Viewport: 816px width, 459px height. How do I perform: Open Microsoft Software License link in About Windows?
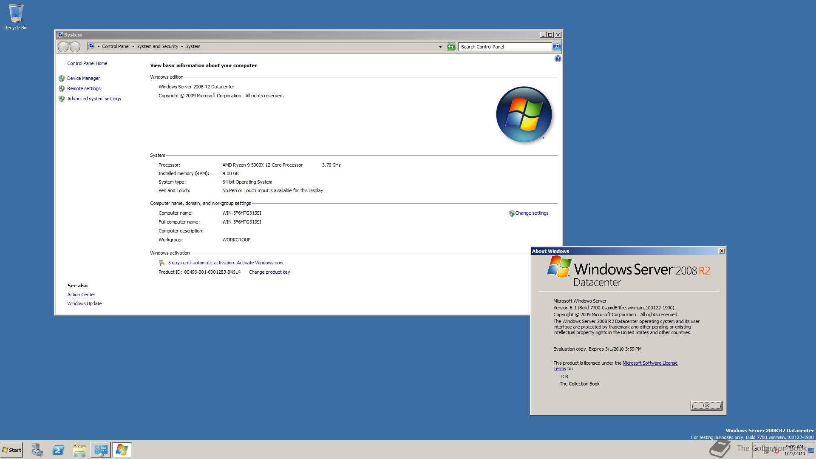point(650,363)
